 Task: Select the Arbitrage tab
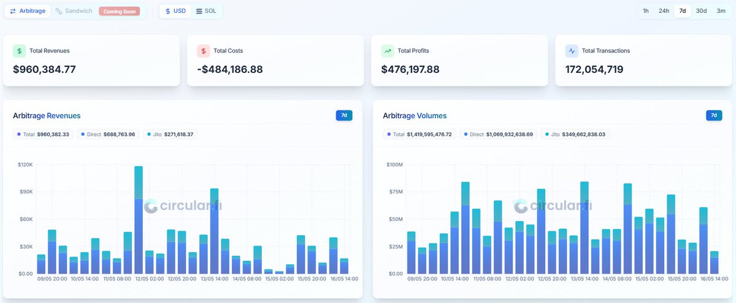27,11
